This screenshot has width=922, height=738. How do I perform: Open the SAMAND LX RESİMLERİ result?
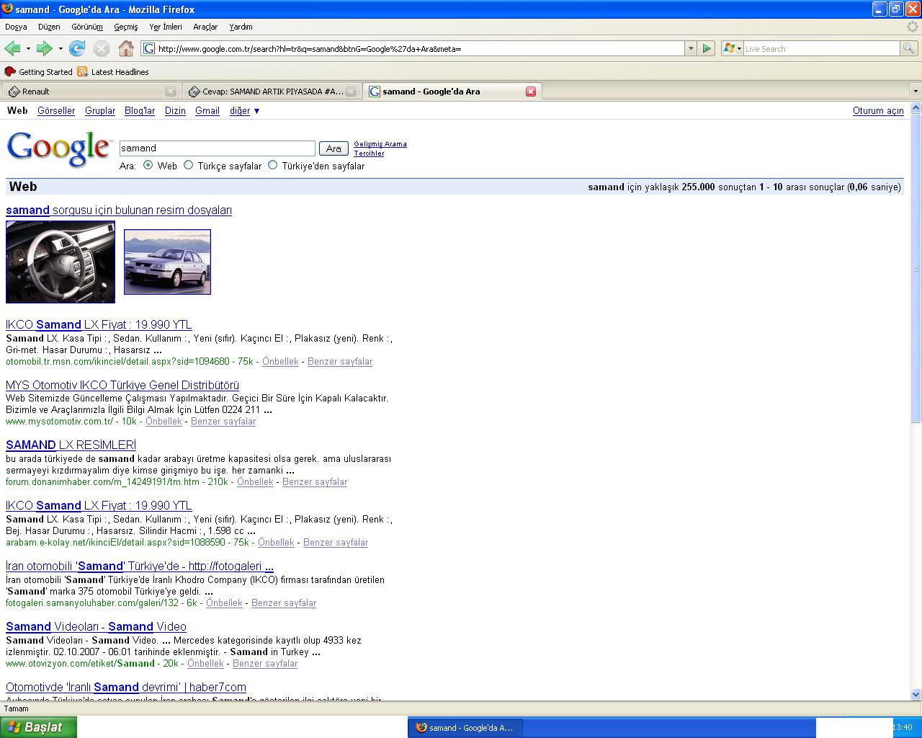pyautogui.click(x=71, y=445)
